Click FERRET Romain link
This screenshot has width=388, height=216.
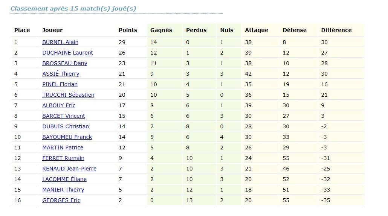click(x=63, y=158)
